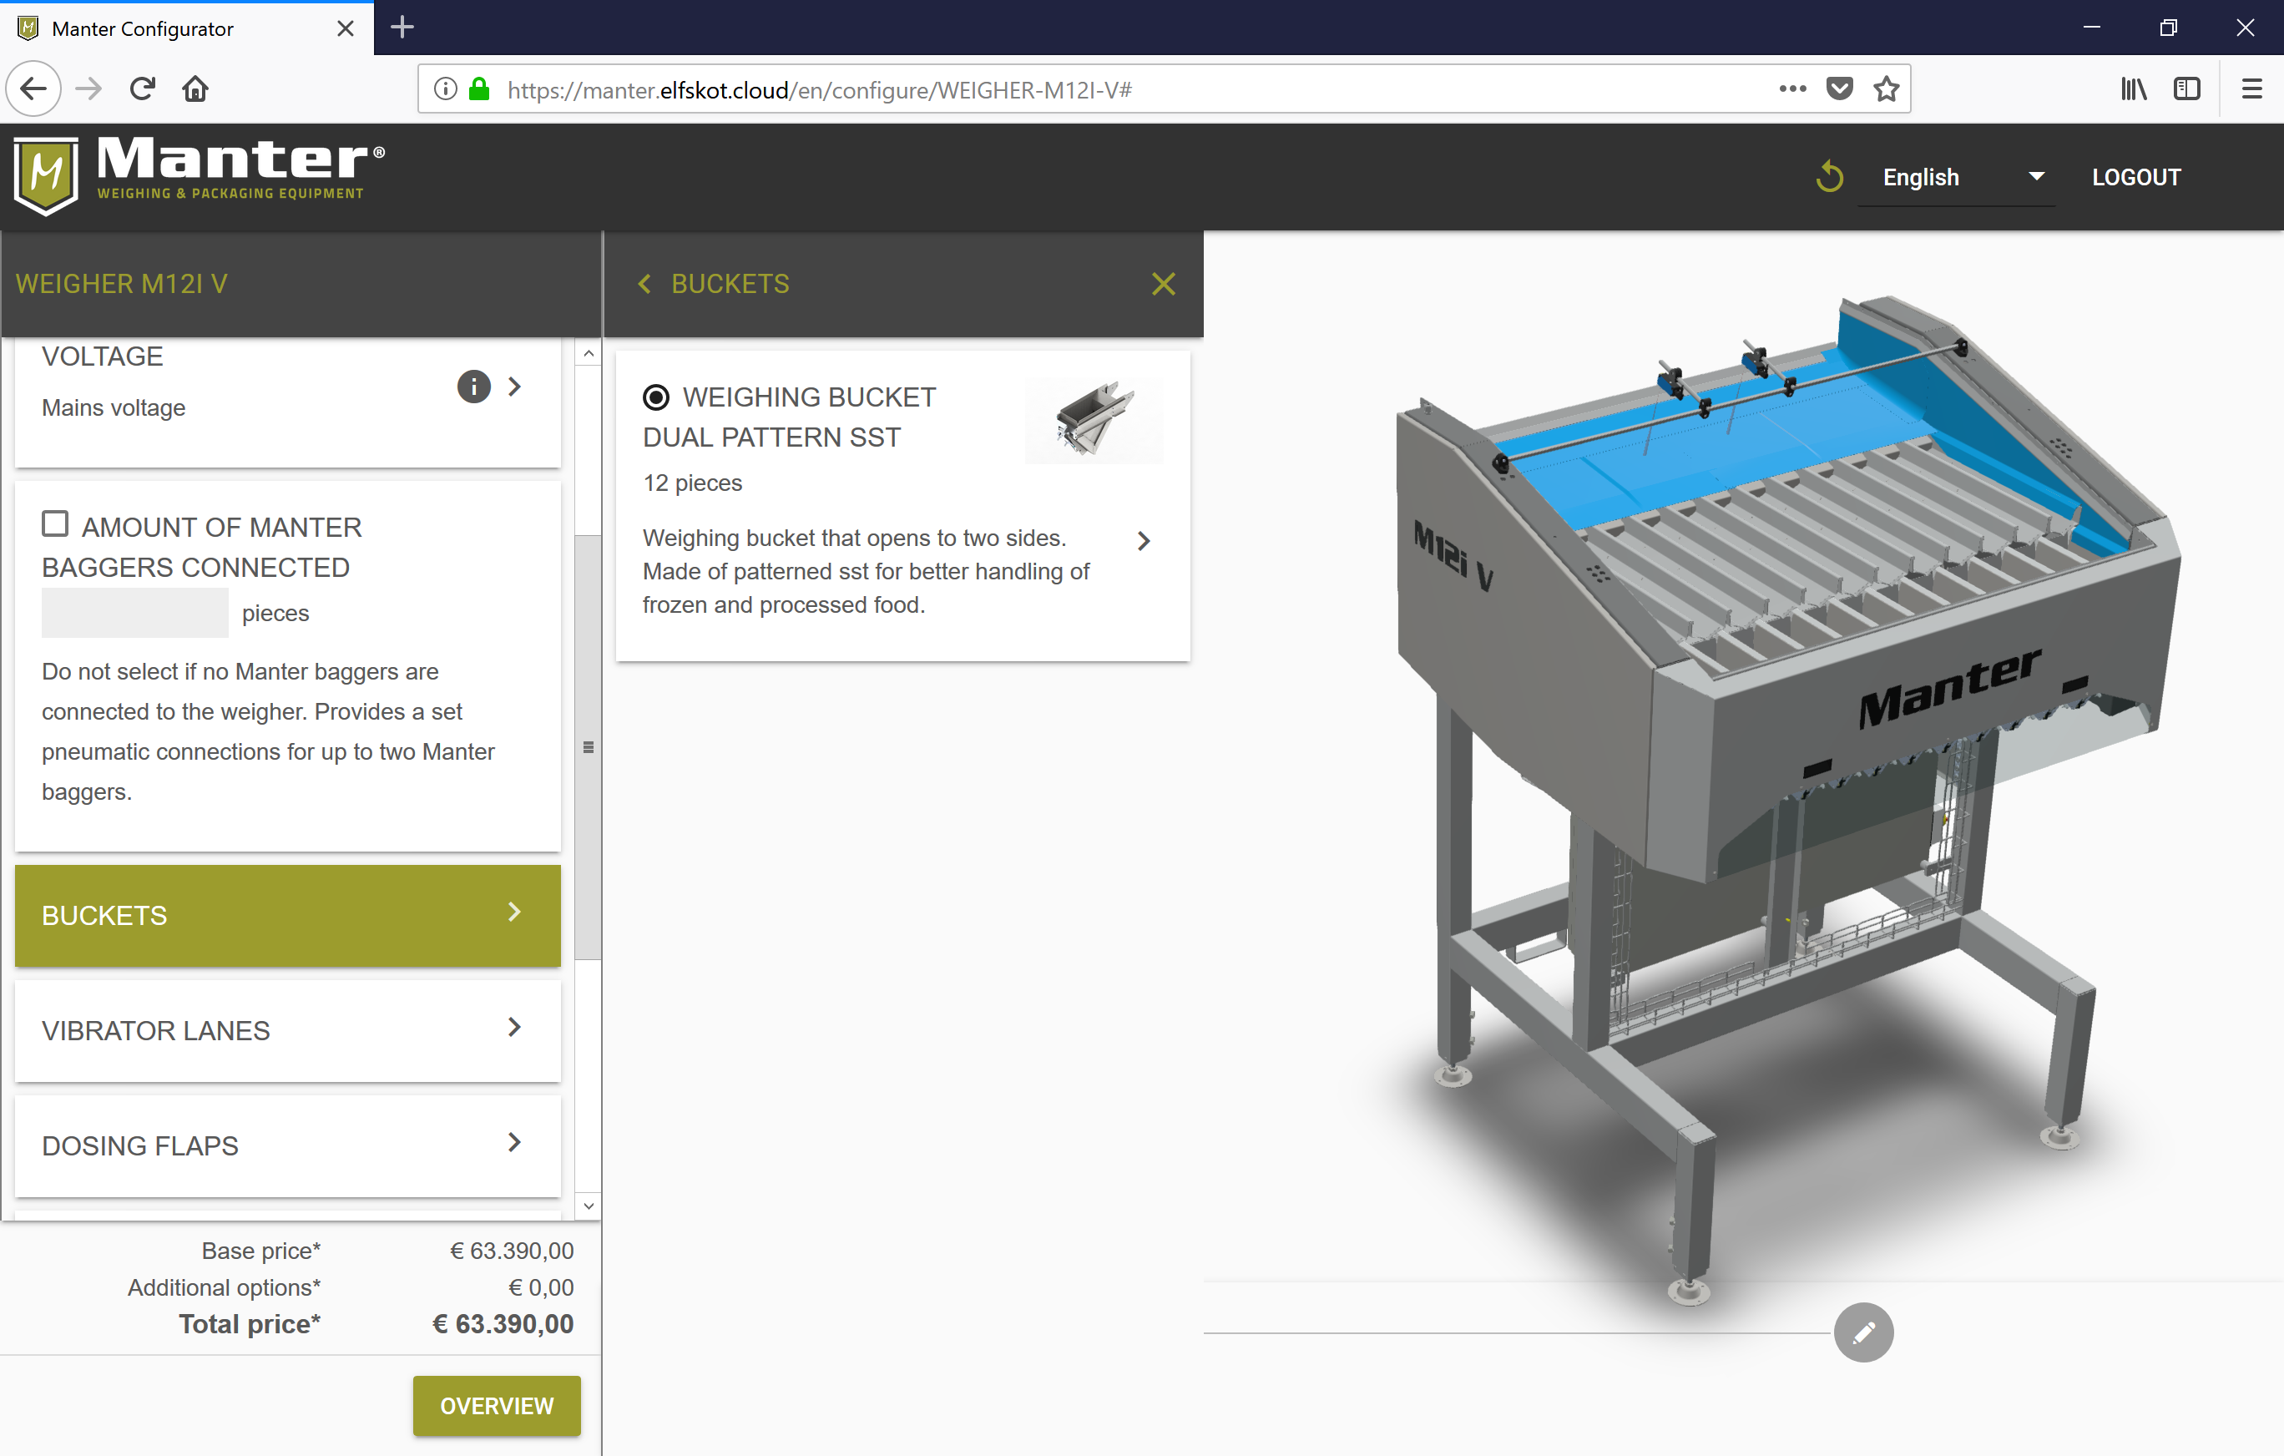Open the BUCKETS menu item
Viewport: 2284px width, 1456px height.
click(287, 915)
